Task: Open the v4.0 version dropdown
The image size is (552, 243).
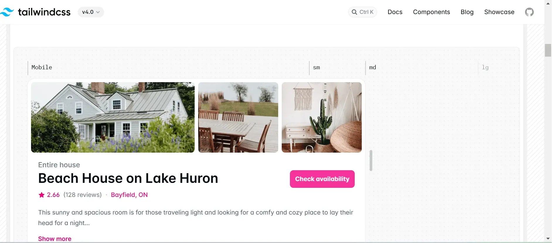Action: [x=91, y=12]
